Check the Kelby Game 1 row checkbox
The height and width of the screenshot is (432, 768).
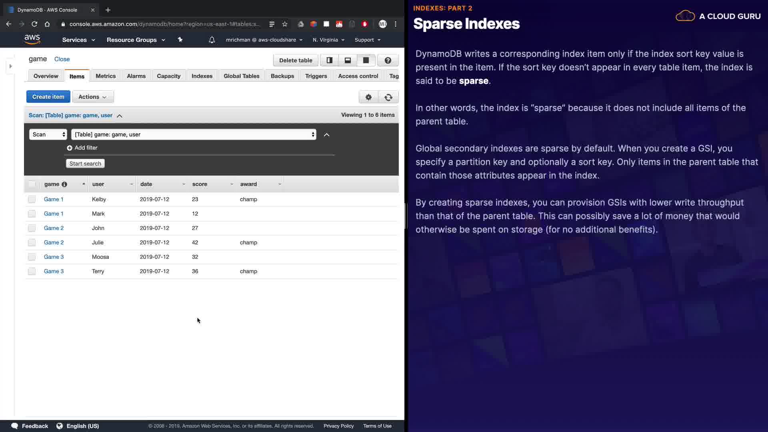click(32, 199)
